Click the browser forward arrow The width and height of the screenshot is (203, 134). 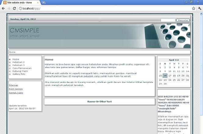pyautogui.click(x=9, y=9)
